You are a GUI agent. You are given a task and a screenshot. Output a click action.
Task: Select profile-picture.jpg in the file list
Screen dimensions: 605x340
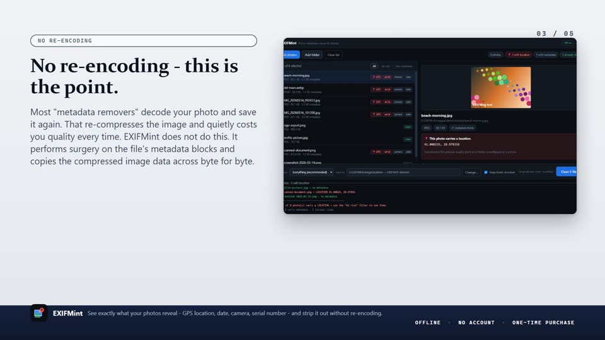pyautogui.click(x=349, y=139)
